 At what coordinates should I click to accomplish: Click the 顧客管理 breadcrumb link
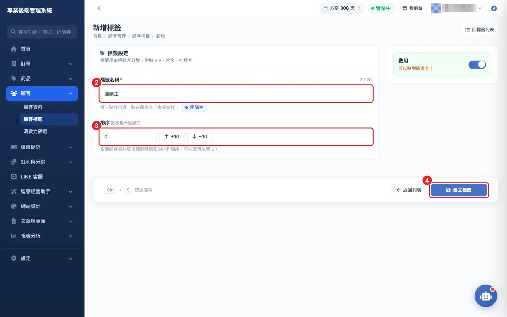click(x=117, y=36)
